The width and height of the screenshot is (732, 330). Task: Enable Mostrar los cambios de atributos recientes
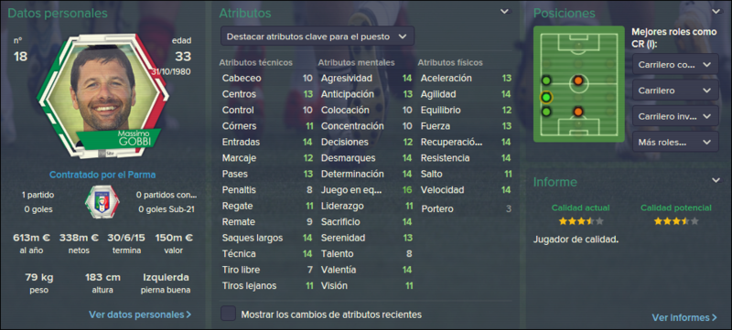point(228,314)
